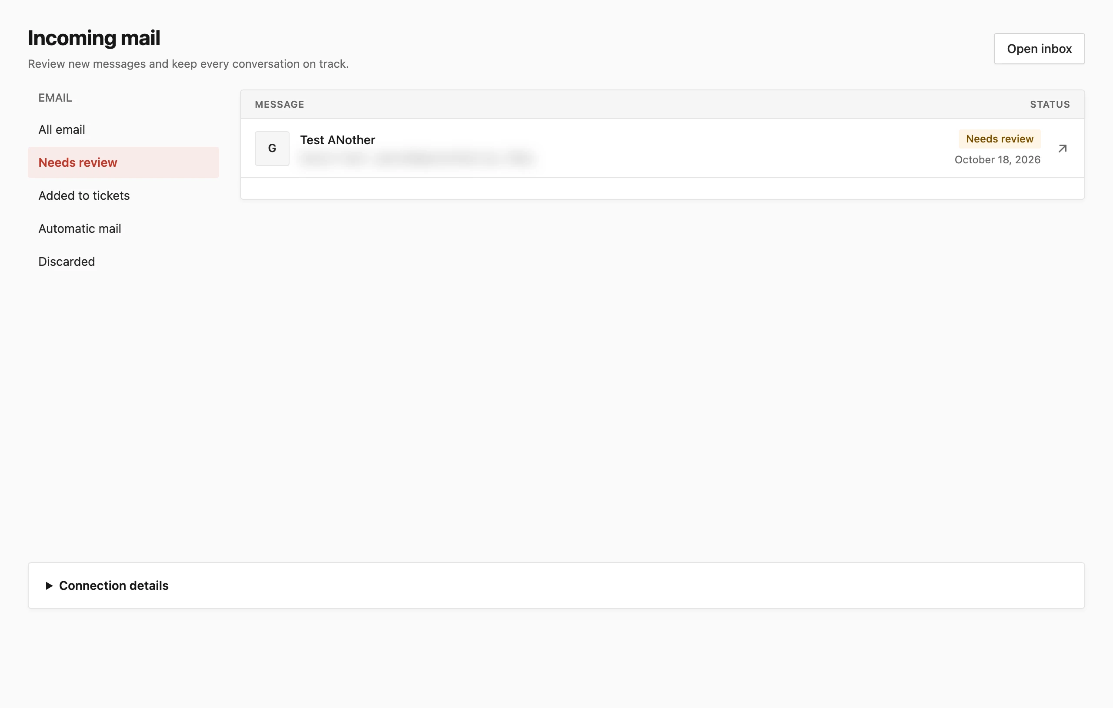This screenshot has height=708, width=1113.
Task: Click the Needs review status badge
Action: [x=999, y=139]
